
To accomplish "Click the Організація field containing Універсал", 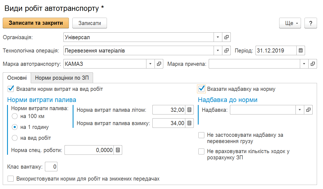I will click(139, 37).
